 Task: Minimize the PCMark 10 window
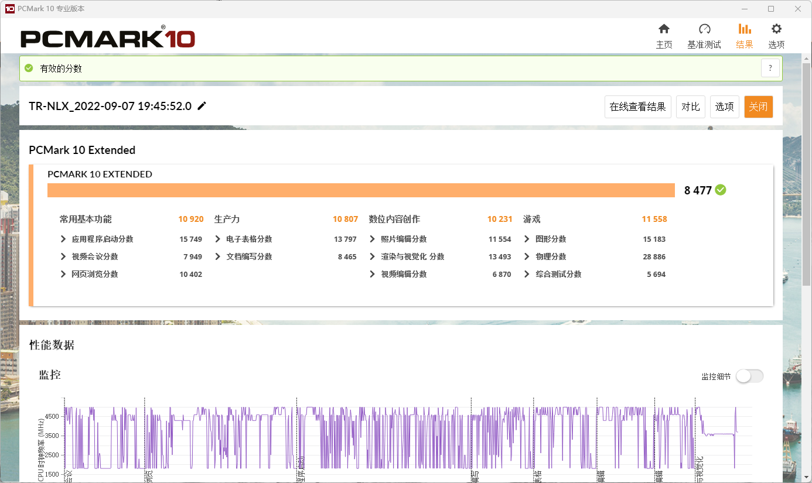point(745,9)
